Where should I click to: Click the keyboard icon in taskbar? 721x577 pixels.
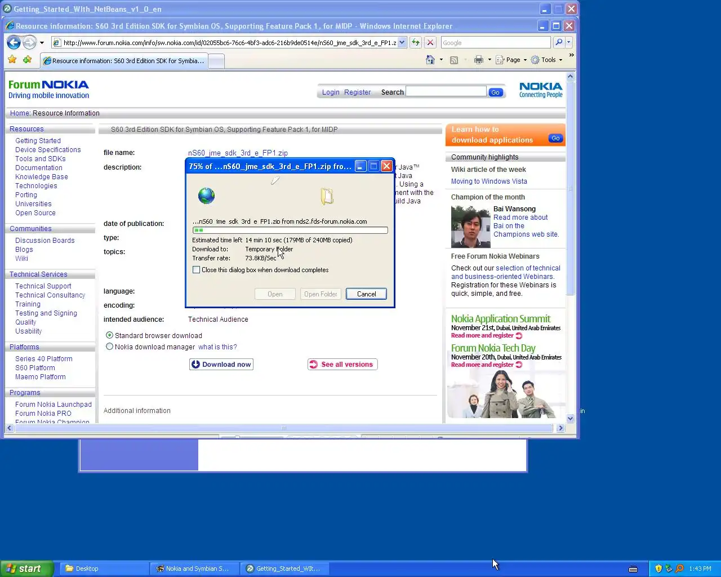633,569
